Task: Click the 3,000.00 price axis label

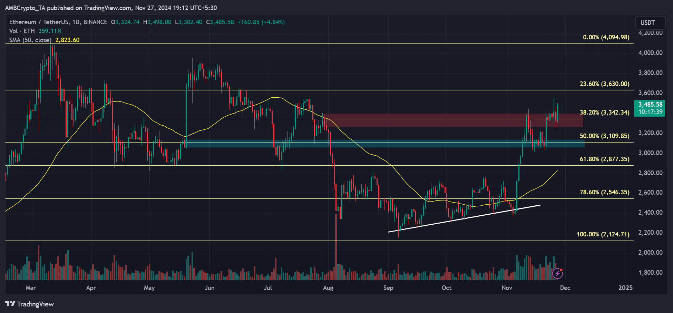Action: 651,153
